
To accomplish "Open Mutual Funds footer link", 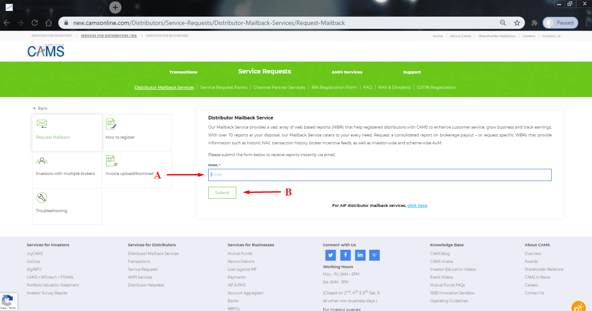I will pos(240,254).
